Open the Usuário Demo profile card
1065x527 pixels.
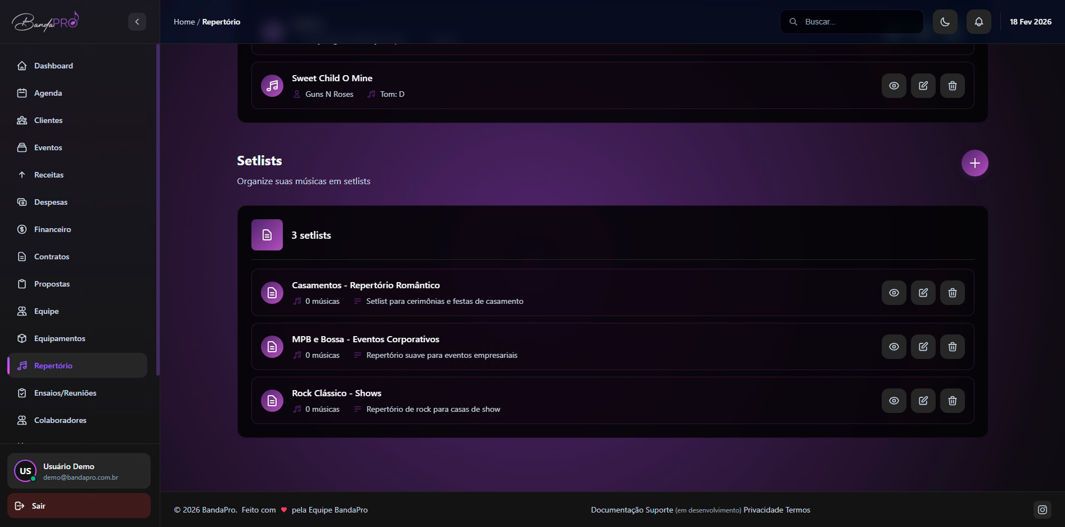[x=79, y=471]
